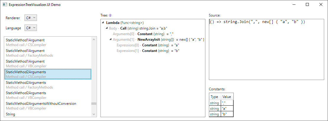
Task: Select the string type cell beside ","
Action: pyautogui.click(x=215, y=103)
